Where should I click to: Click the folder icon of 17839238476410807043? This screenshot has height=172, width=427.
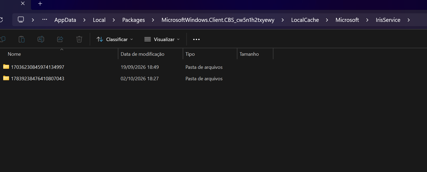click(x=6, y=78)
